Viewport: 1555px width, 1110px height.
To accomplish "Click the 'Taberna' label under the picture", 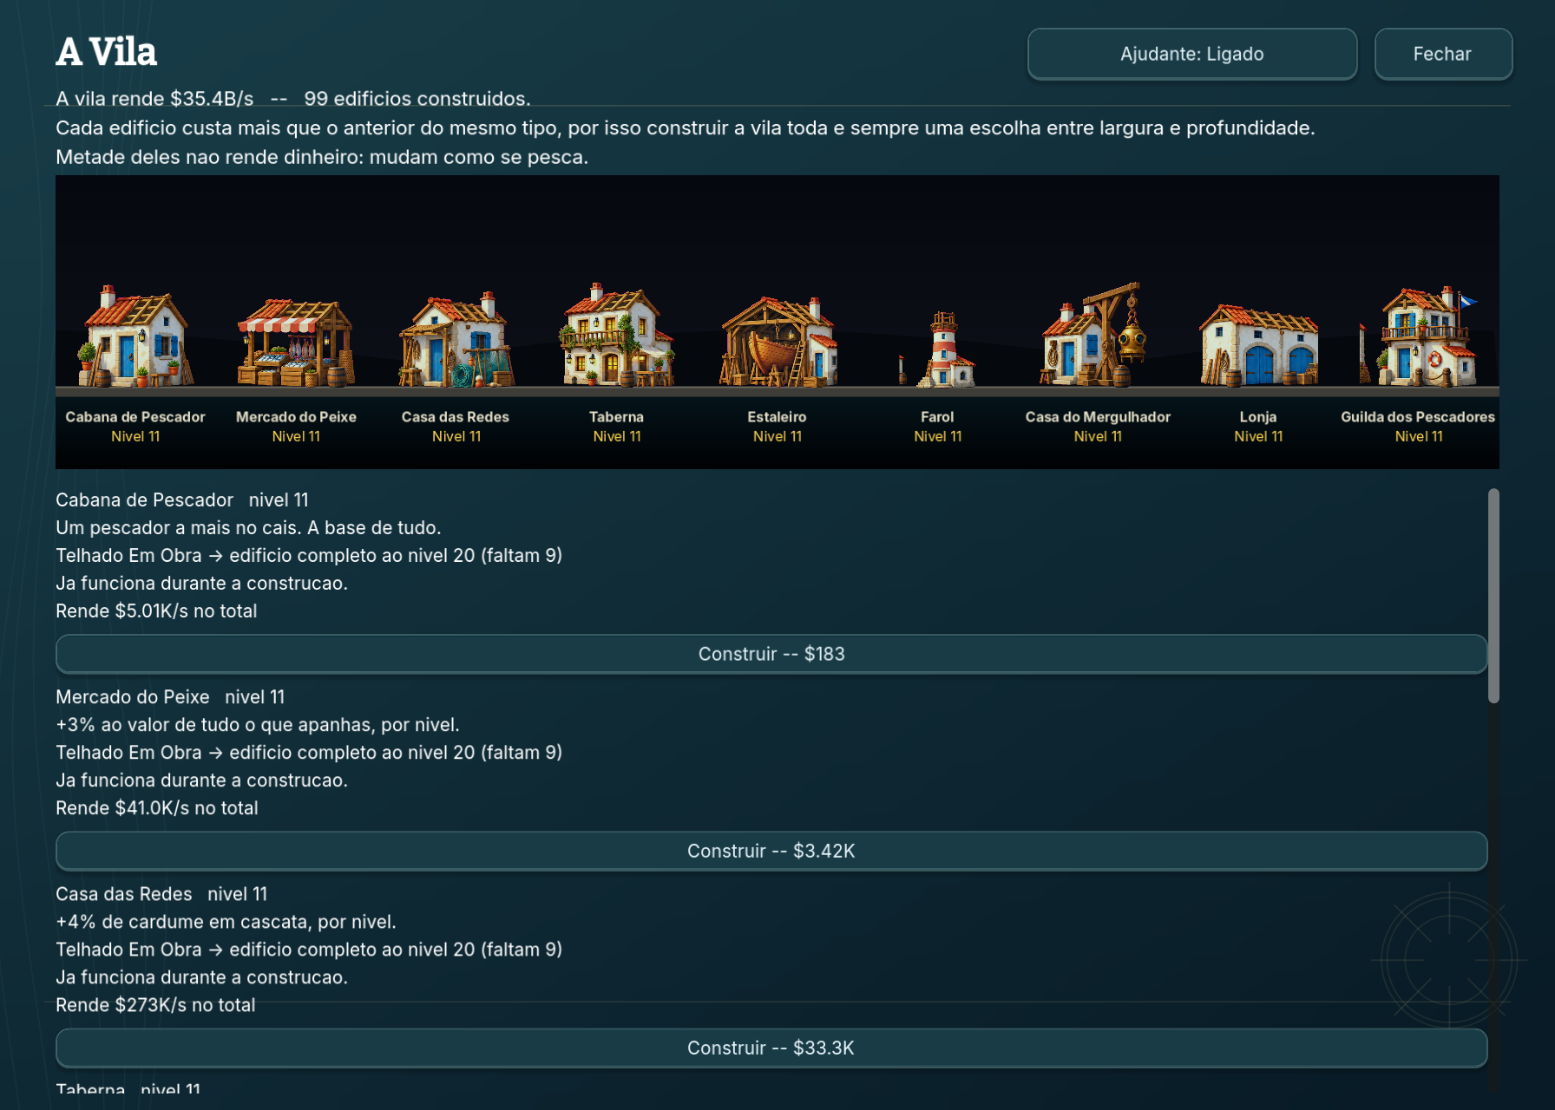I will click(x=617, y=417).
